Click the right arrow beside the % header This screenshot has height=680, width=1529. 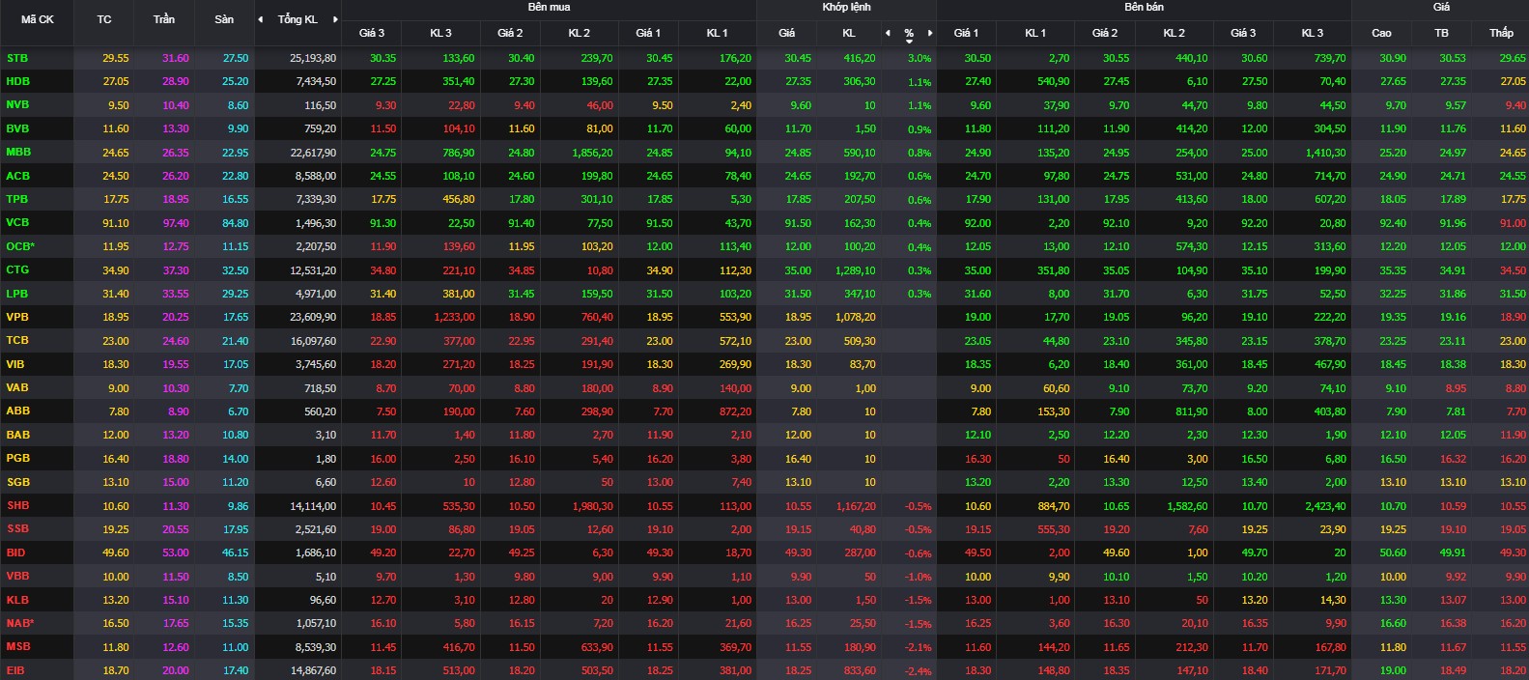930,33
